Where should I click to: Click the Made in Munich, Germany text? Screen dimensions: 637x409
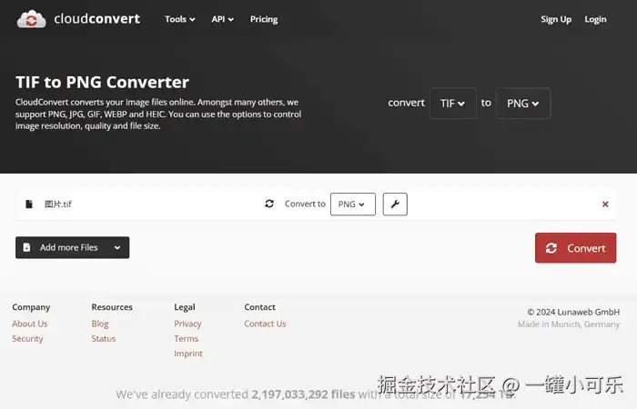pos(569,324)
